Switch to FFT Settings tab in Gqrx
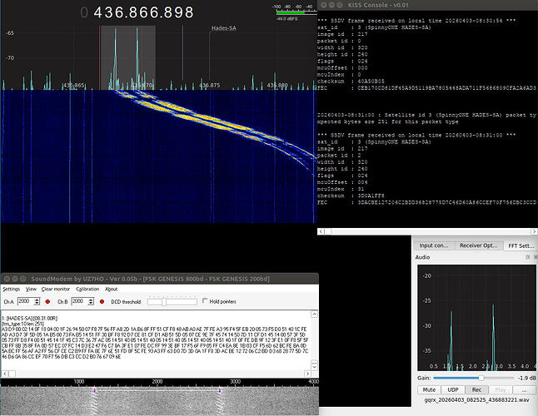This screenshot has height=416, width=538. tap(521, 245)
